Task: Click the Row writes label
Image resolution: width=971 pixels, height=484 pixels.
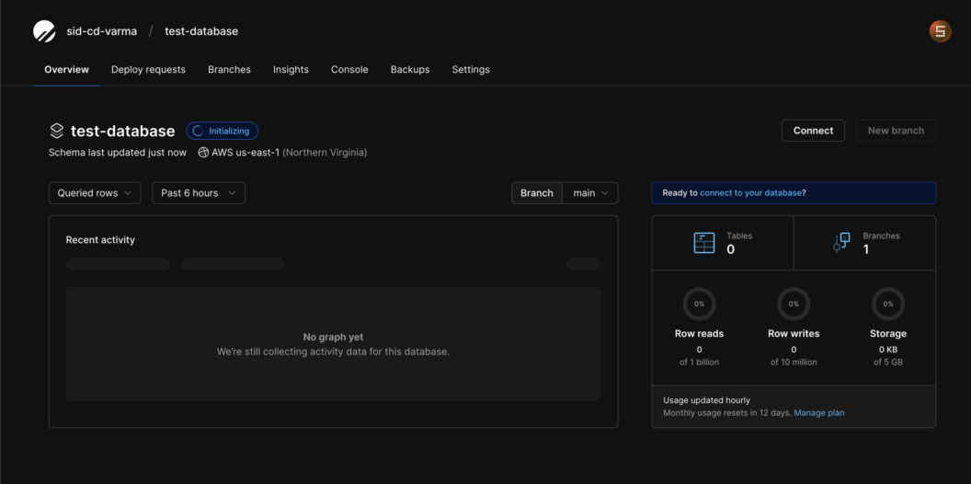Action: [794, 333]
